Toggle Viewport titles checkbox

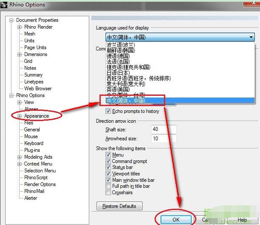(108, 174)
